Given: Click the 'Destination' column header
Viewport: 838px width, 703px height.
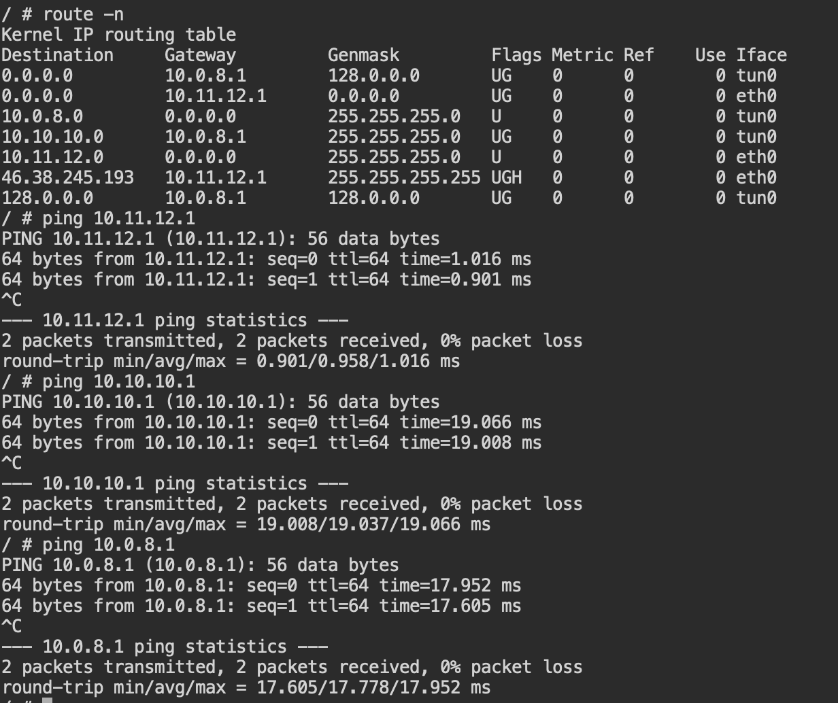Looking at the screenshot, I should click(58, 55).
